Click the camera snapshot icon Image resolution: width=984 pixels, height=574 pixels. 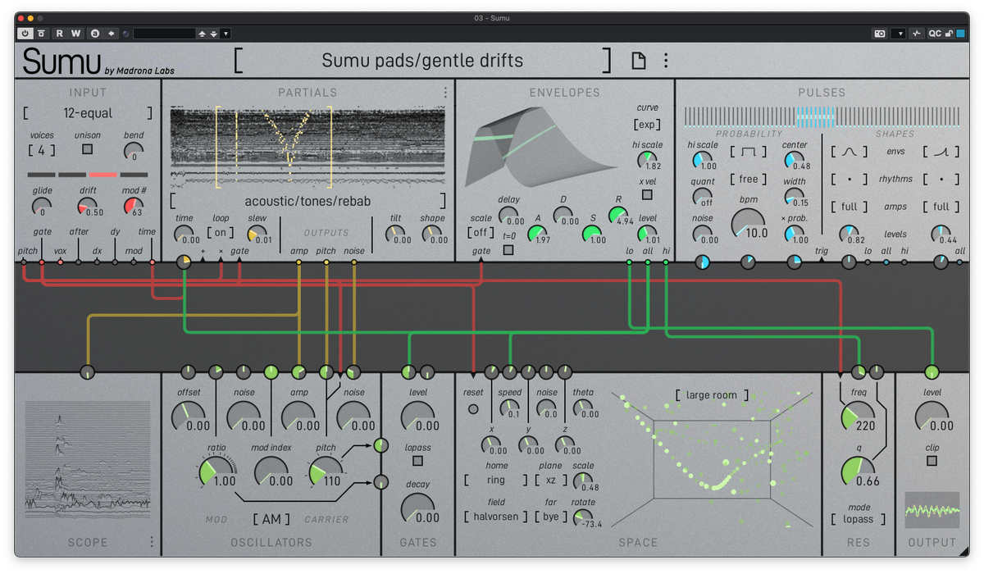[x=880, y=34]
